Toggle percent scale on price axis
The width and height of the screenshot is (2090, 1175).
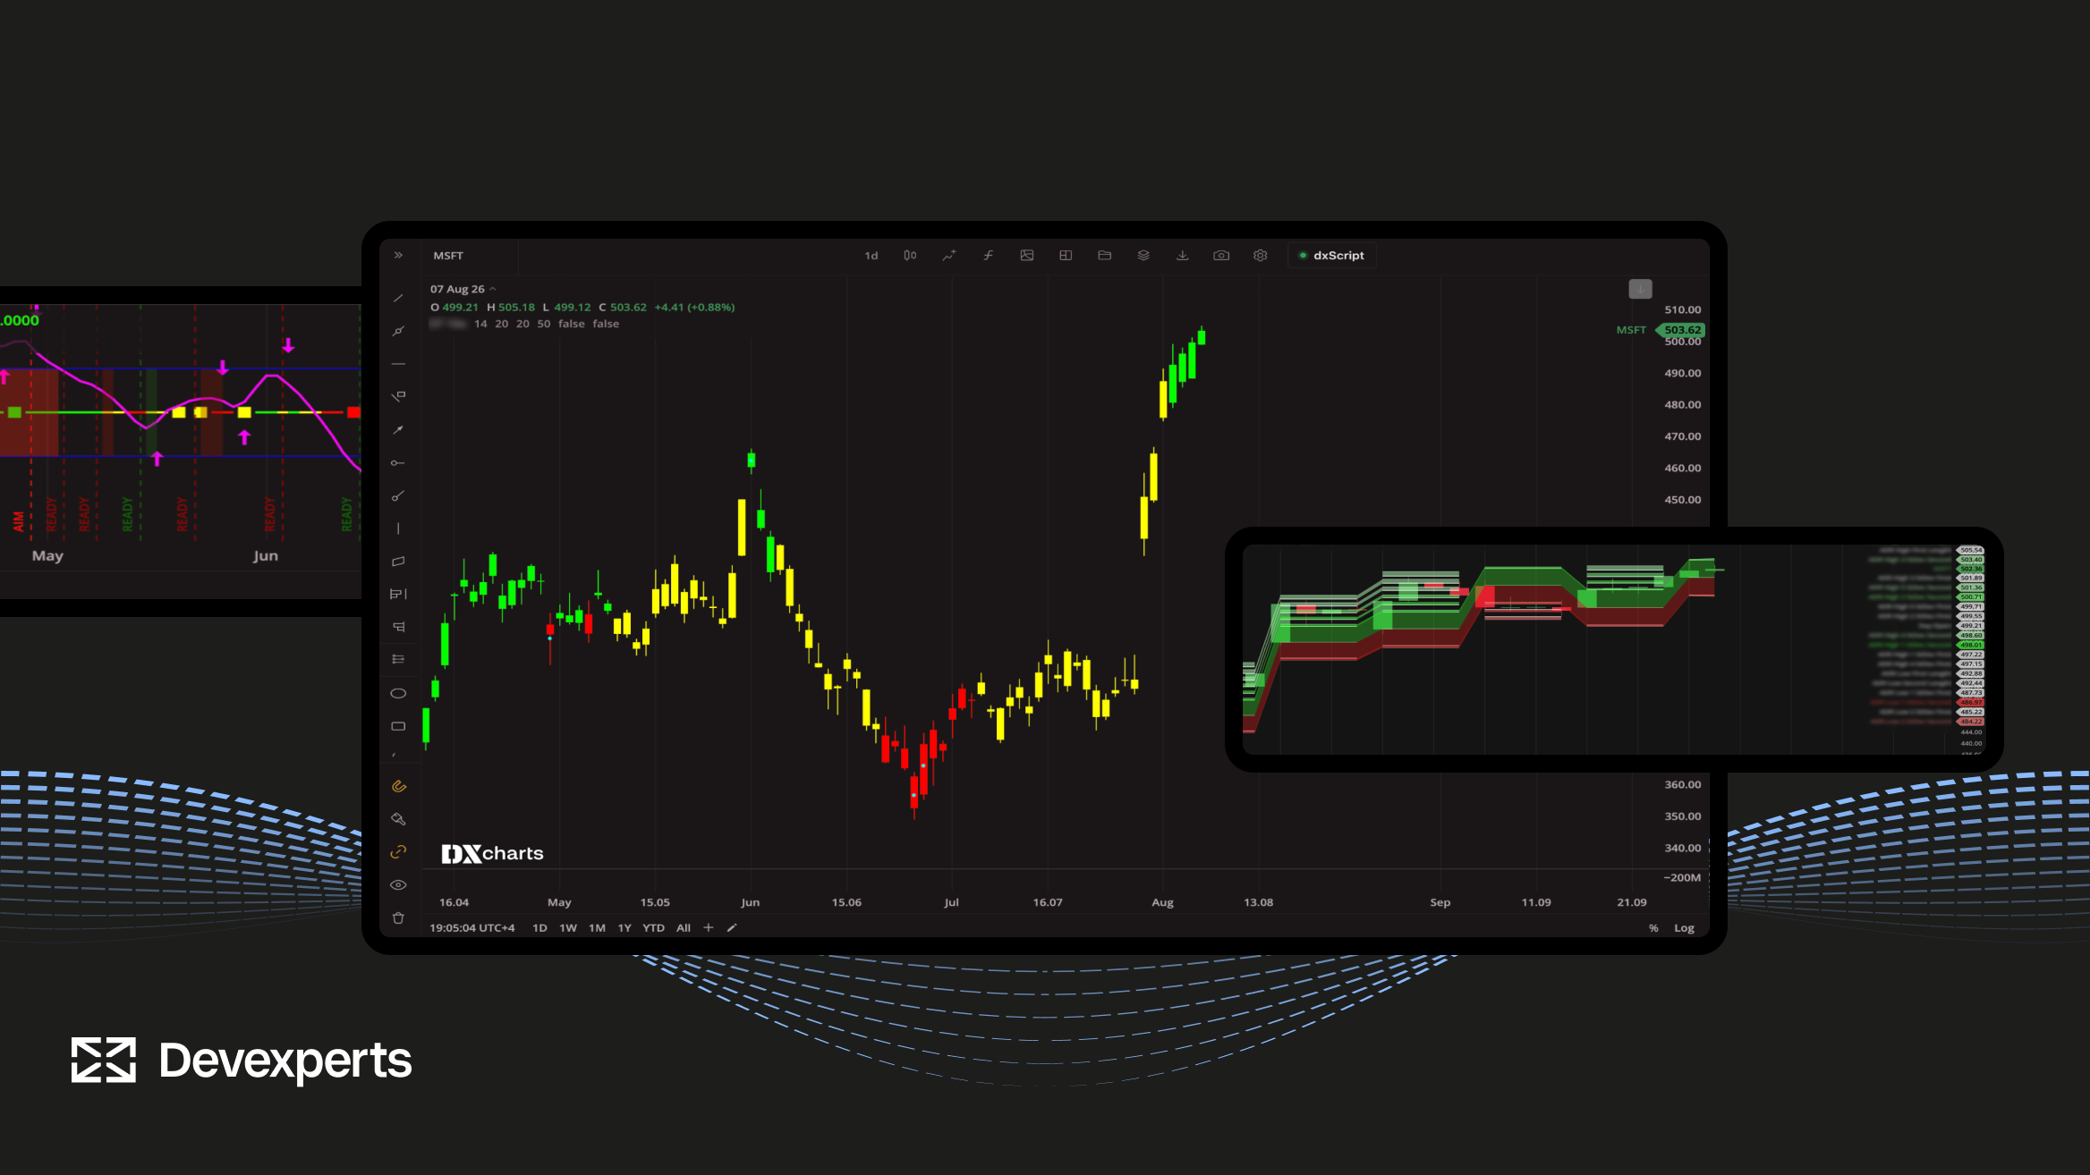click(1653, 928)
